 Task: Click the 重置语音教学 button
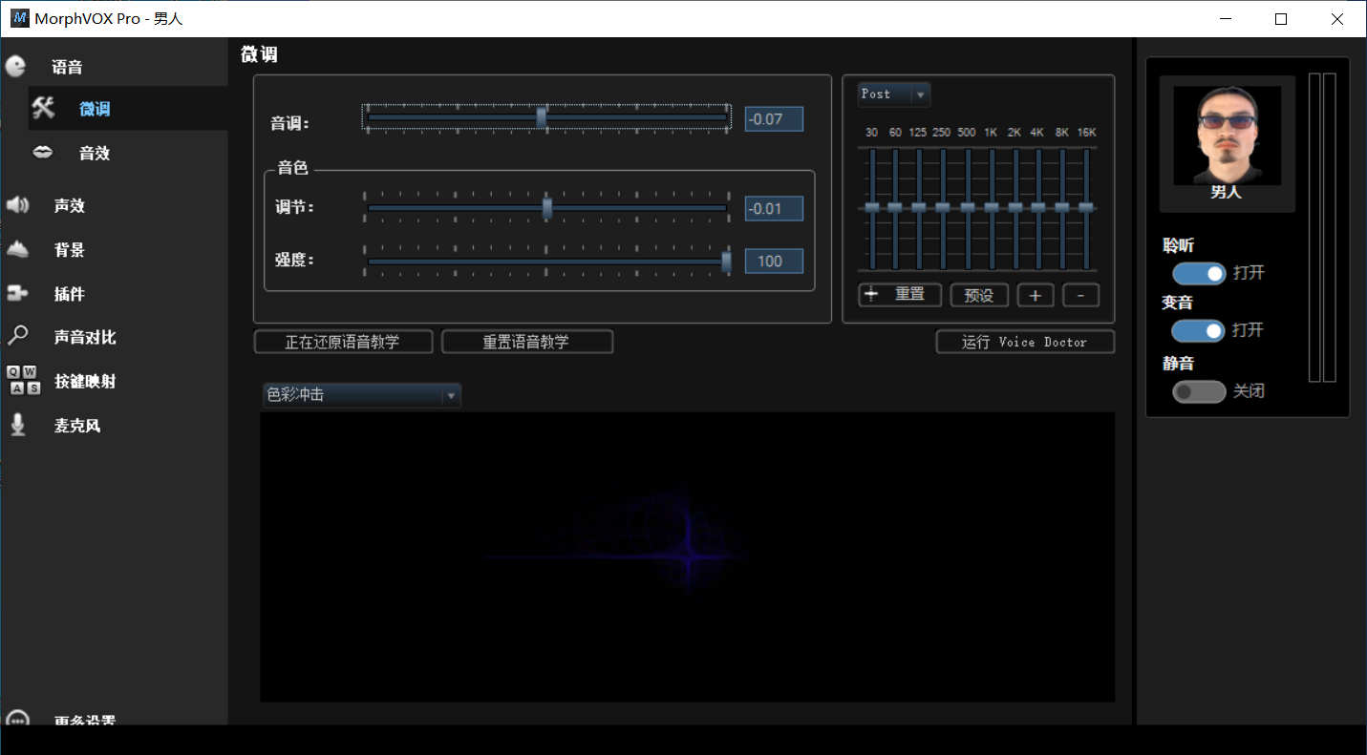[x=527, y=342]
